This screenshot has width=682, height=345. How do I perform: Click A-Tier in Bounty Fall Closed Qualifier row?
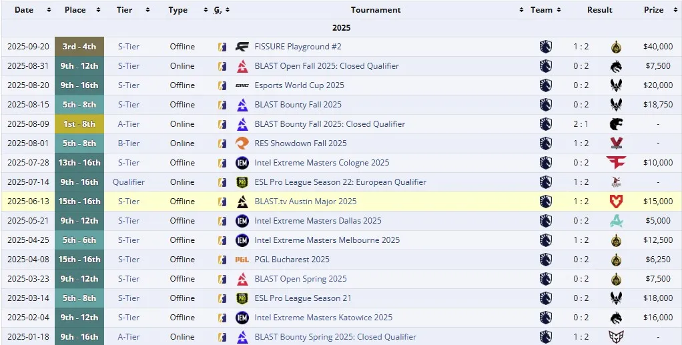pyautogui.click(x=128, y=124)
